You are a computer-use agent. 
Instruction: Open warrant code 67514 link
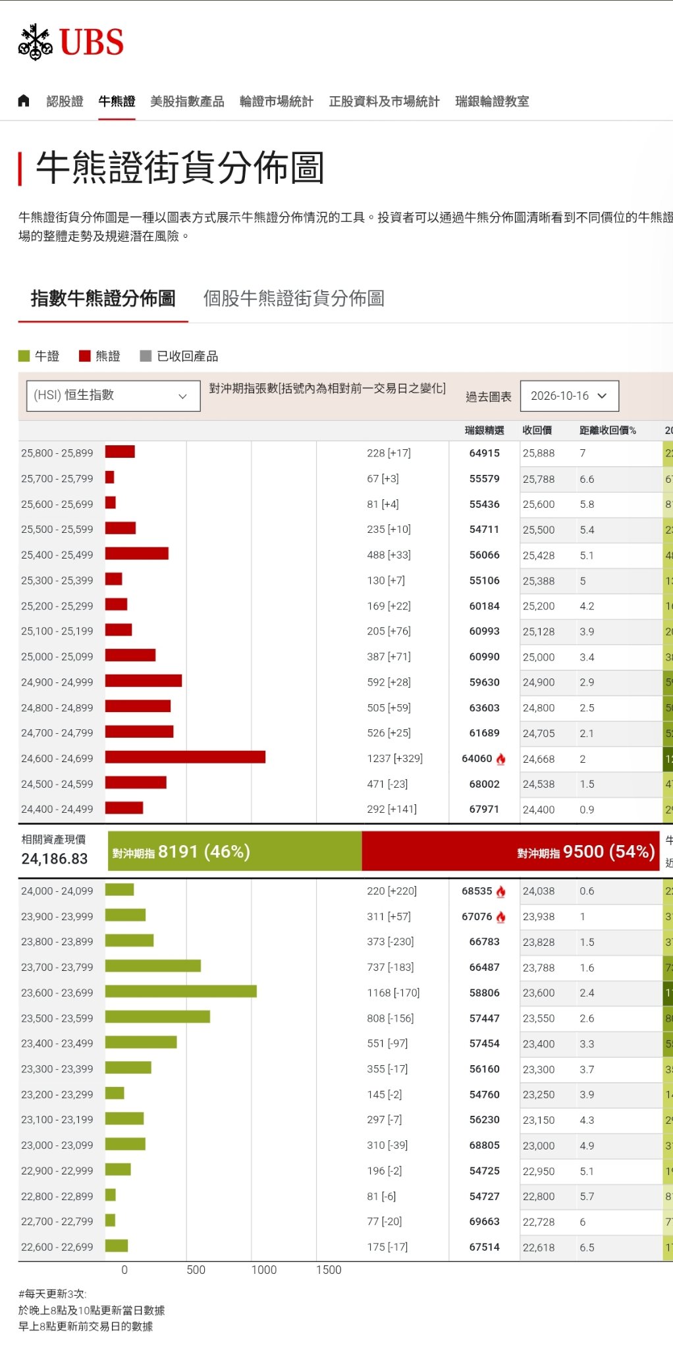[x=485, y=1247]
